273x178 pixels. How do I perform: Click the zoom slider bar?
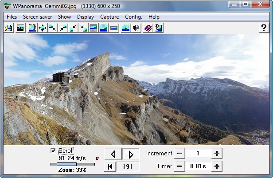pyautogui.click(x=73, y=164)
